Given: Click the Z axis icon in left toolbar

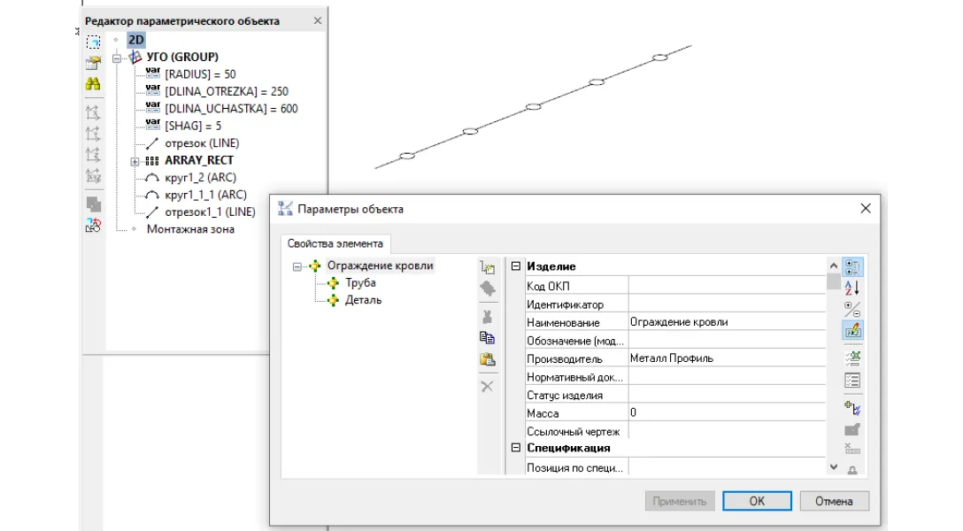Looking at the screenshot, I should pos(93,154).
